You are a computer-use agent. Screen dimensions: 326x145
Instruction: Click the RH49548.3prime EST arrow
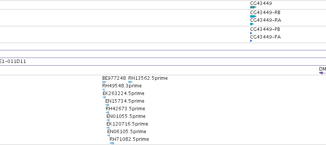point(103,90)
